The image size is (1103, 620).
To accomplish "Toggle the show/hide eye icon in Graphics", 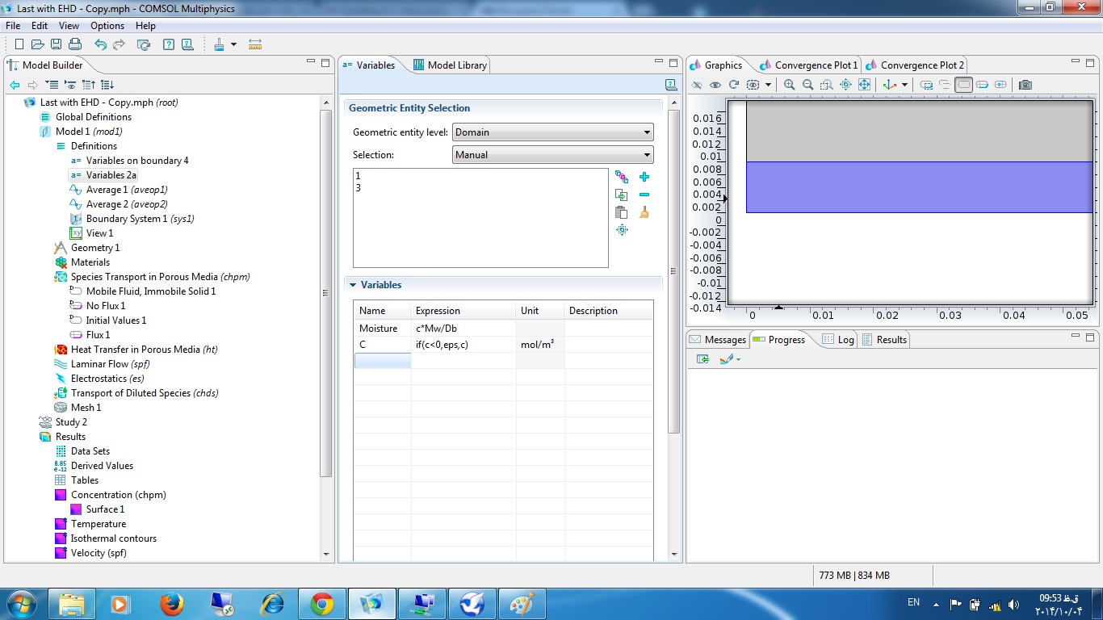I will (715, 85).
